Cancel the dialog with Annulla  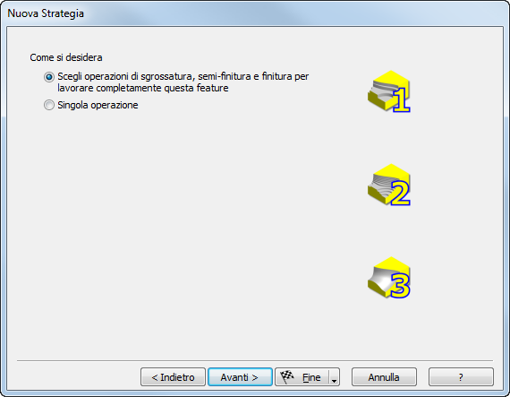(384, 377)
